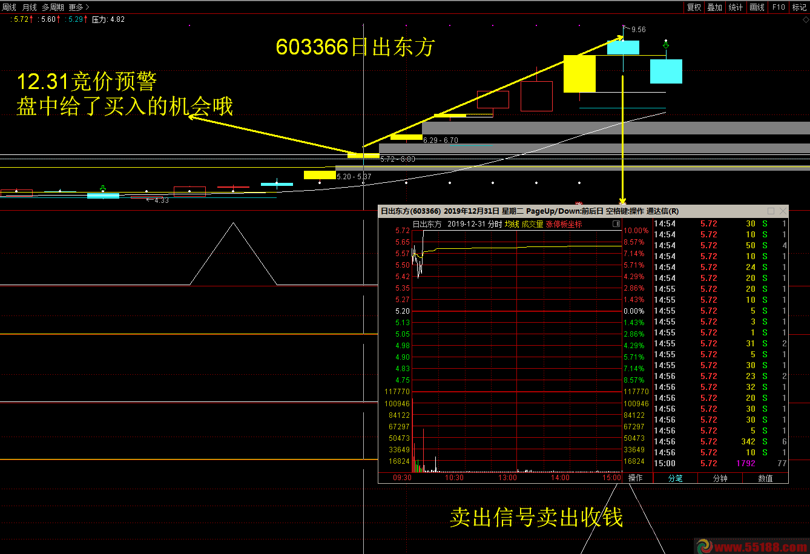Open the 复权 adjustment options

694,7
